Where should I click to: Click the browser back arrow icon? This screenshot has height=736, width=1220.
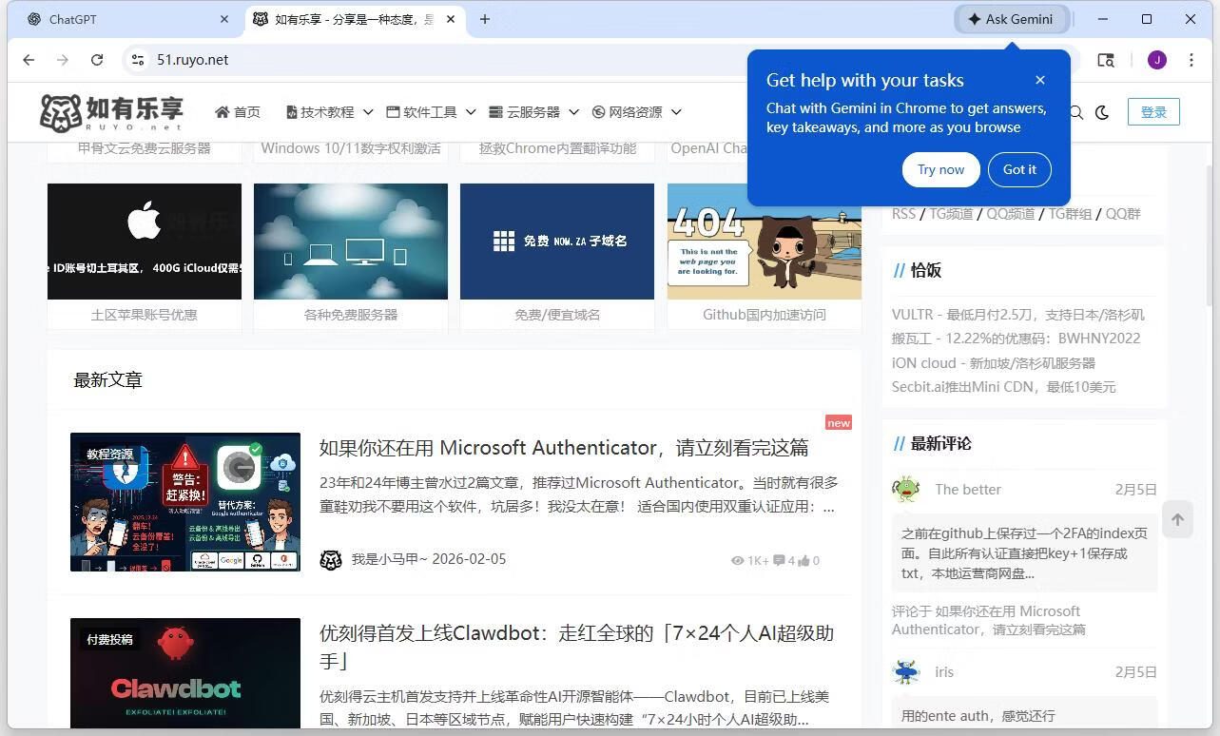point(29,60)
